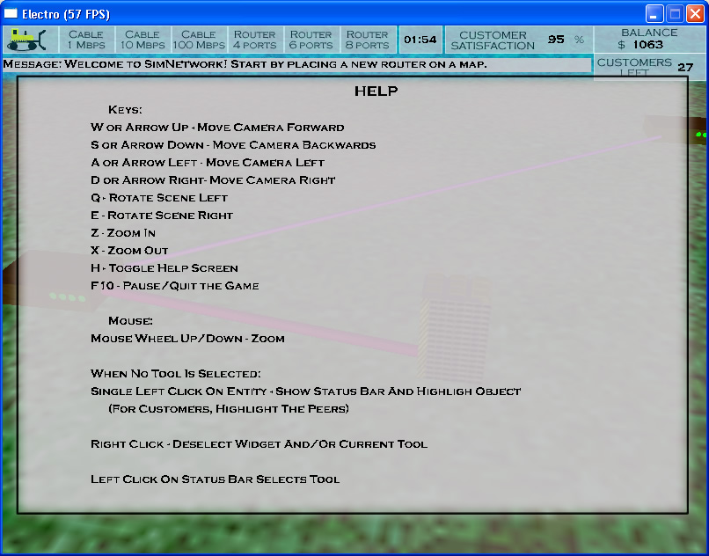Viewport: 709px width, 556px height.
Task: Choose the Cable 100 Mbps tool
Action: (198, 40)
